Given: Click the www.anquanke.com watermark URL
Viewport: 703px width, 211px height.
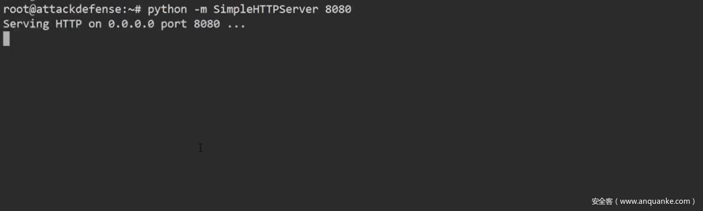Looking at the screenshot, I should (x=655, y=201).
